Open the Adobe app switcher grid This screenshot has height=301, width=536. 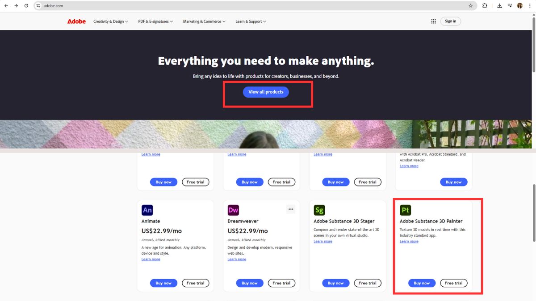click(x=433, y=21)
